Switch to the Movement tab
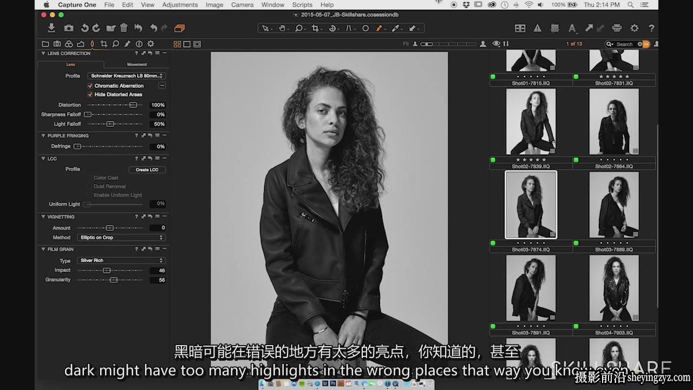This screenshot has width=693, height=390. 137,64
